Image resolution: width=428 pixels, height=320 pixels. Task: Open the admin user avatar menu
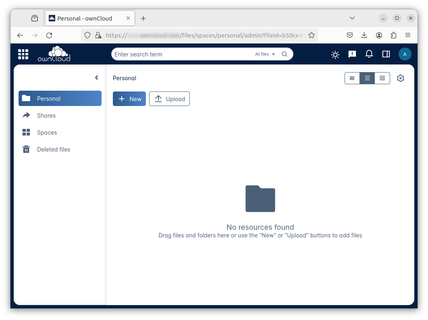[405, 54]
